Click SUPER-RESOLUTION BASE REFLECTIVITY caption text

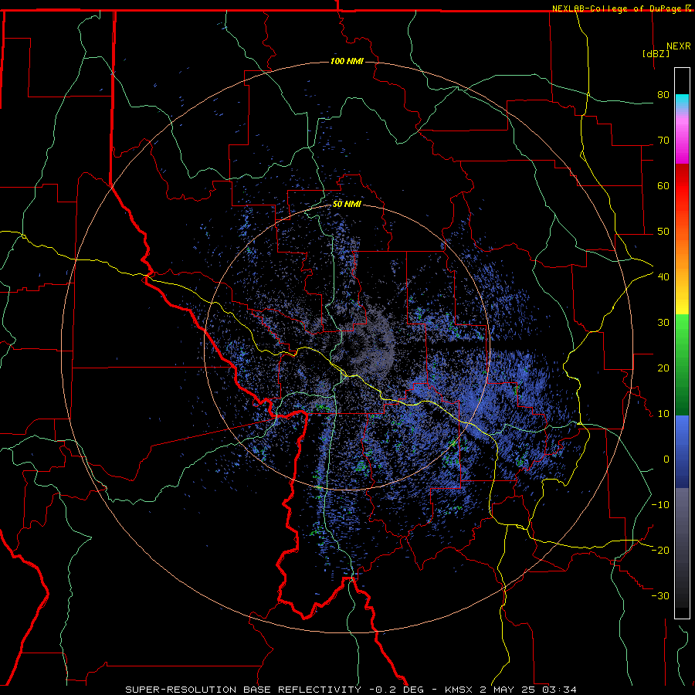click(x=243, y=690)
